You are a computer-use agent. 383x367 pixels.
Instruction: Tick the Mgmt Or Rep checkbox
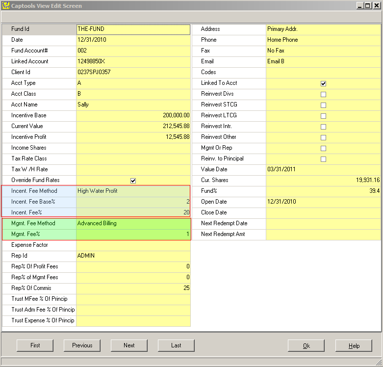(x=323, y=148)
